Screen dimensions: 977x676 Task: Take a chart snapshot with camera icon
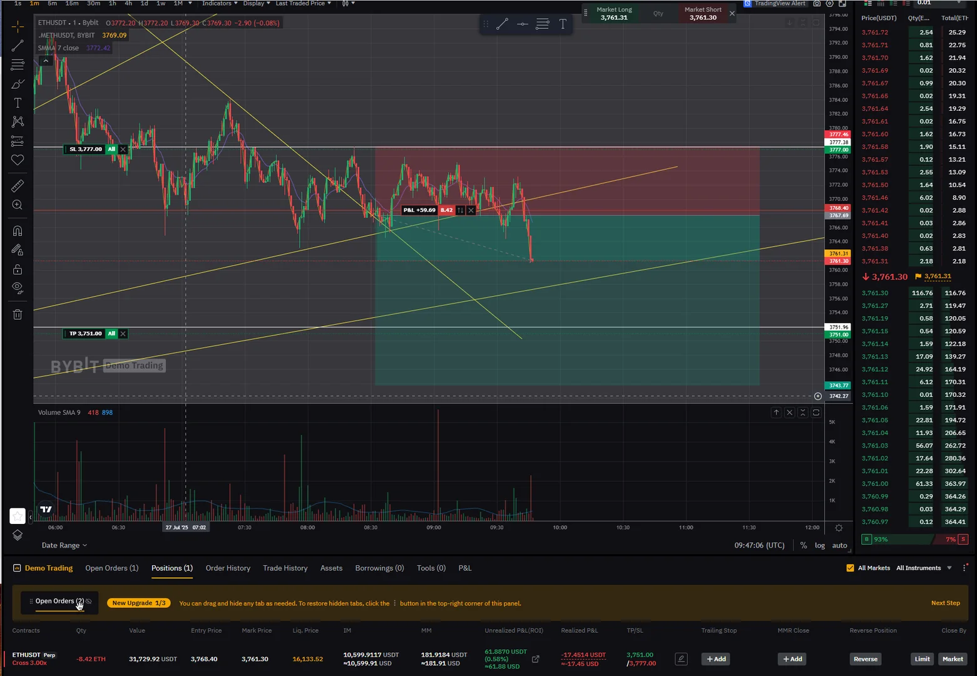point(817,4)
